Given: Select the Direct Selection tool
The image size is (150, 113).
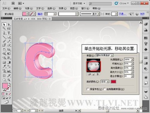Looking at the screenshot, I should [9, 24].
